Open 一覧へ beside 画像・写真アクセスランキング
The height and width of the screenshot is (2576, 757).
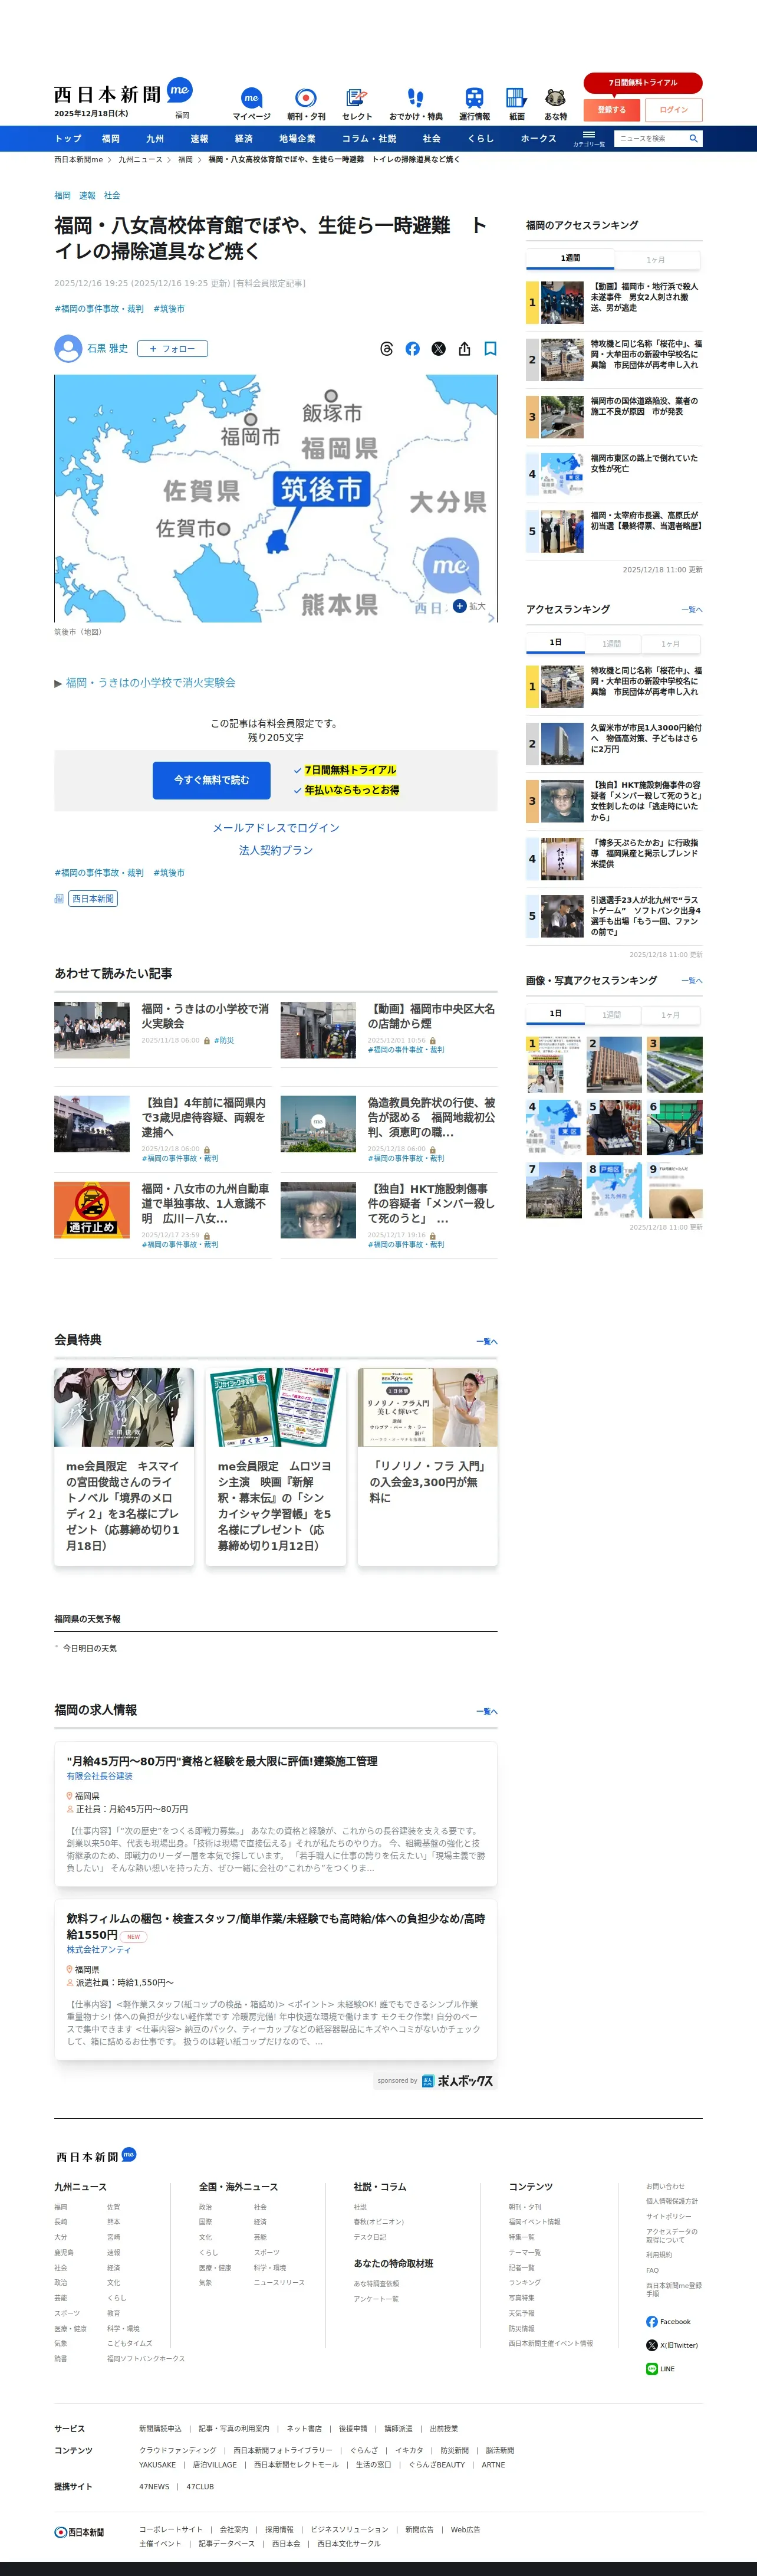[691, 981]
